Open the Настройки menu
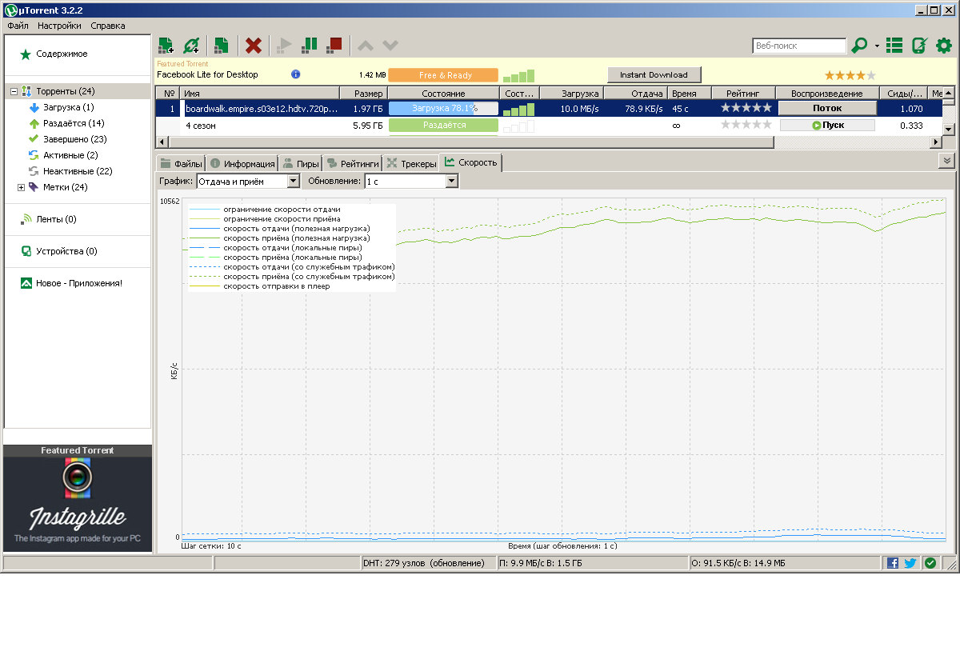The height and width of the screenshot is (647, 960). tap(59, 26)
